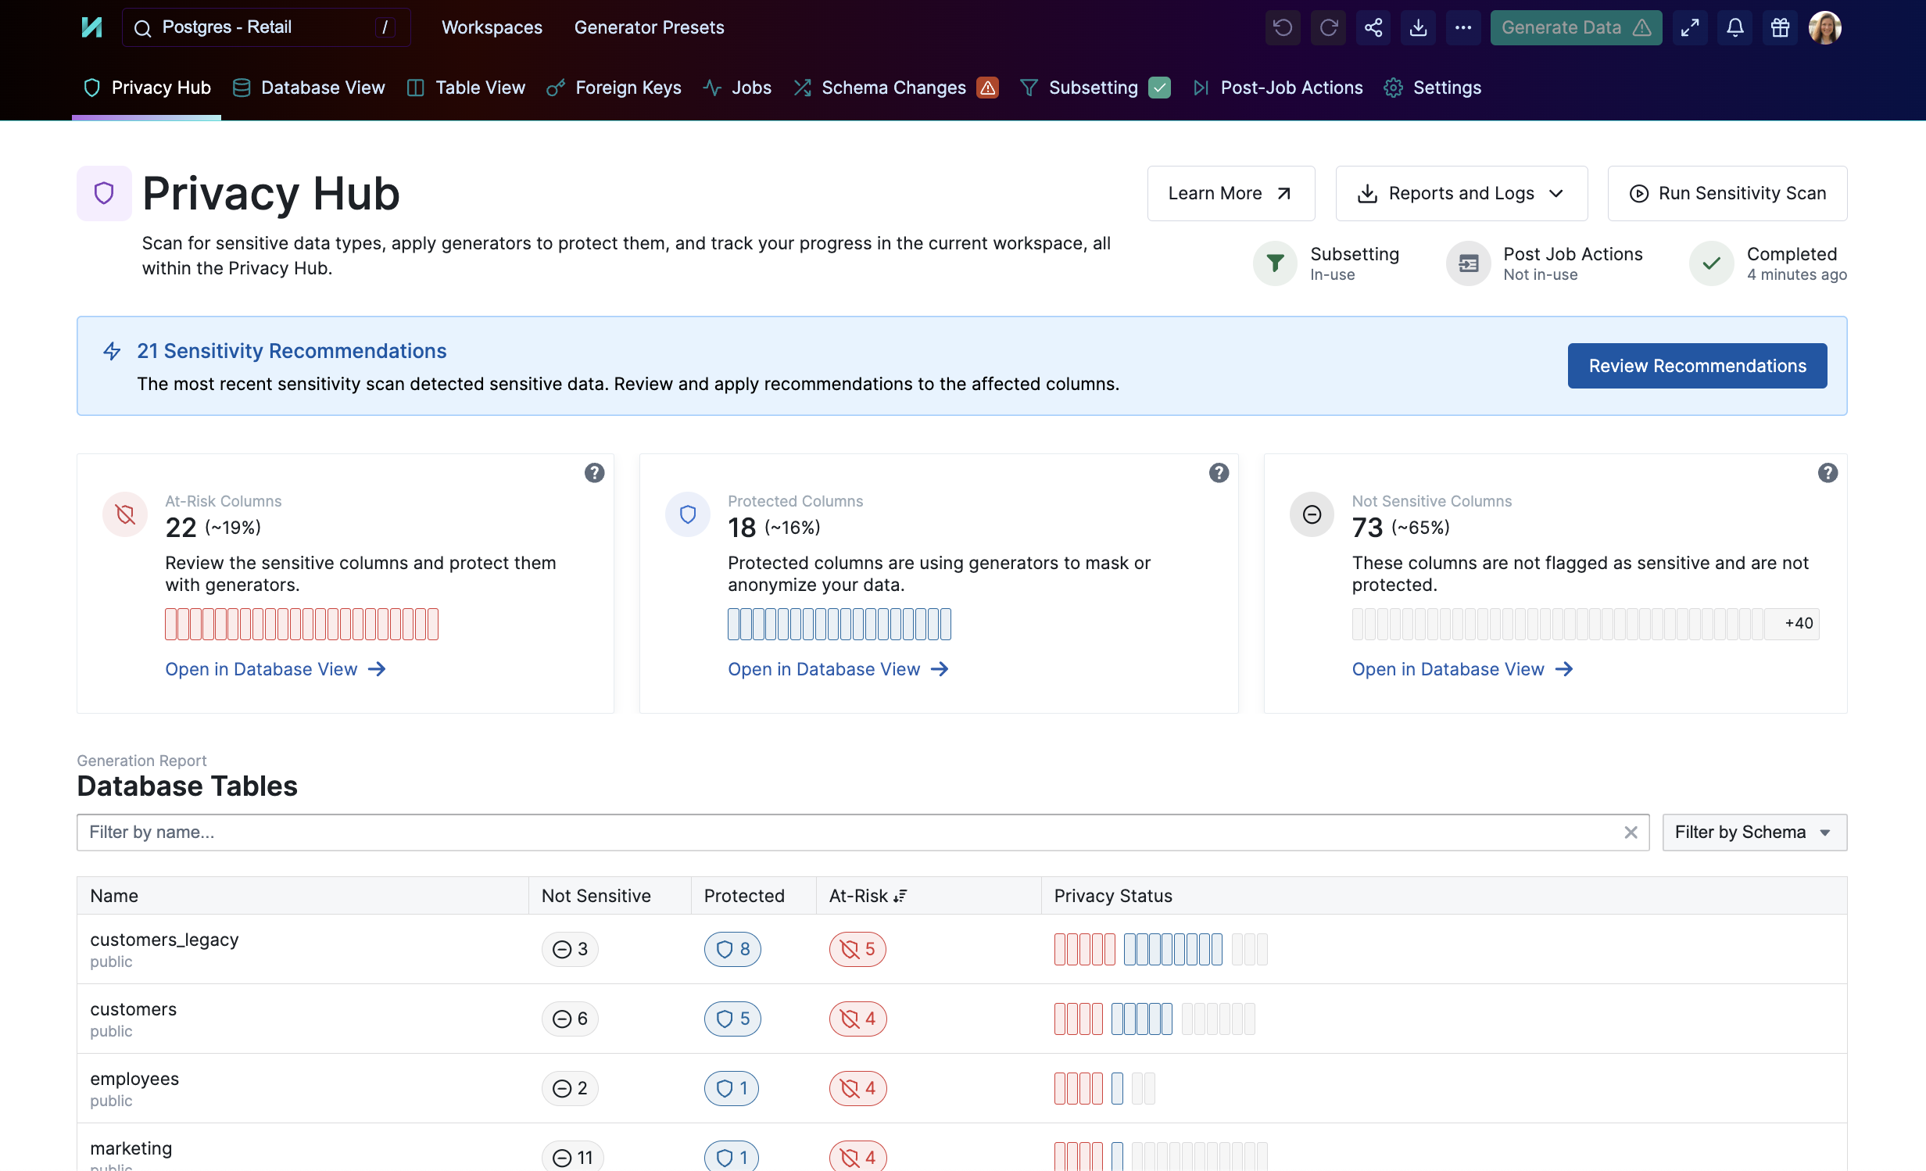Click the redo icon in top toolbar
Viewport: 1926px width, 1171px height.
[x=1328, y=28]
